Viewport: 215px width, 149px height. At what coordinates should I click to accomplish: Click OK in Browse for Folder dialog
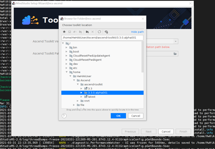coord(118,116)
